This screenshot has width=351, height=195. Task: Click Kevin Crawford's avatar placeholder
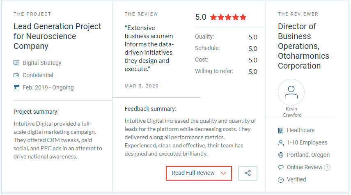click(x=291, y=92)
